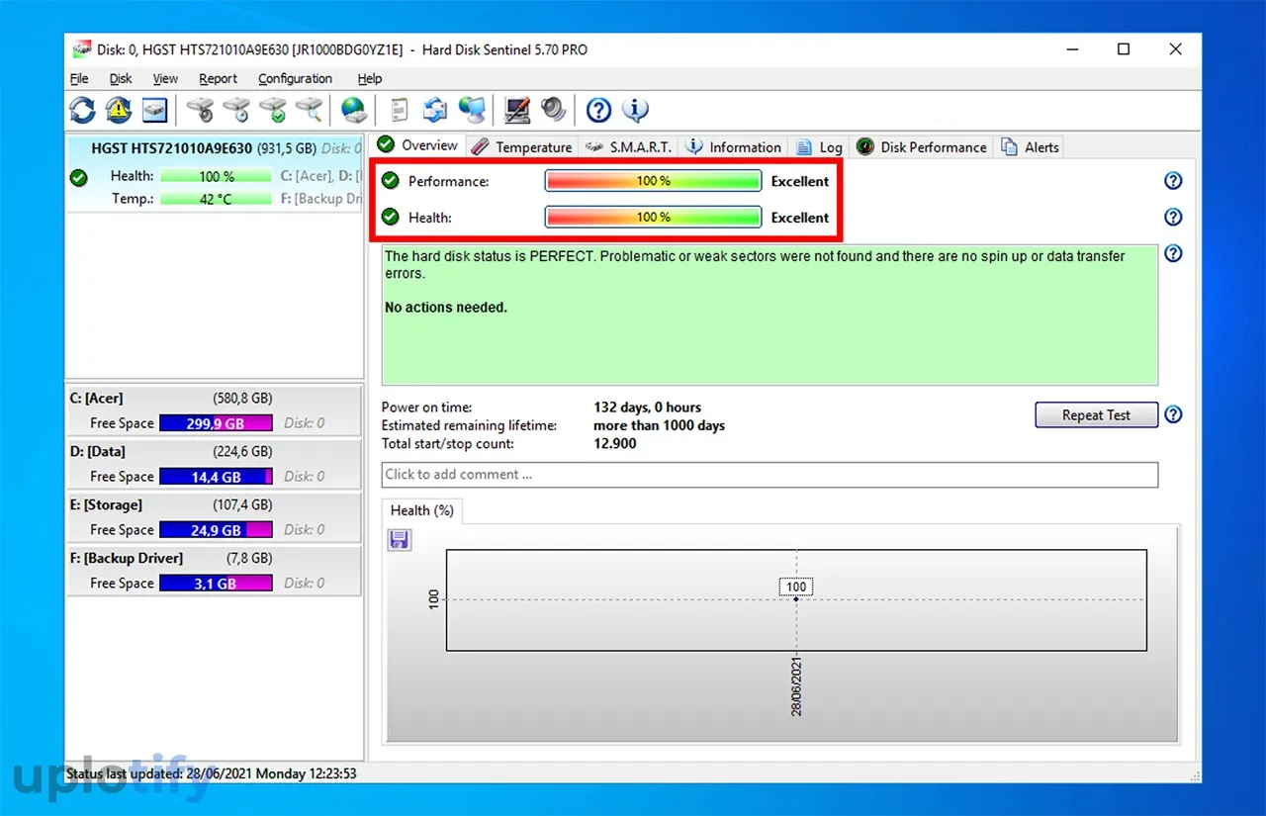Click the Temp. 42 °C bar in left panel

pos(216,199)
